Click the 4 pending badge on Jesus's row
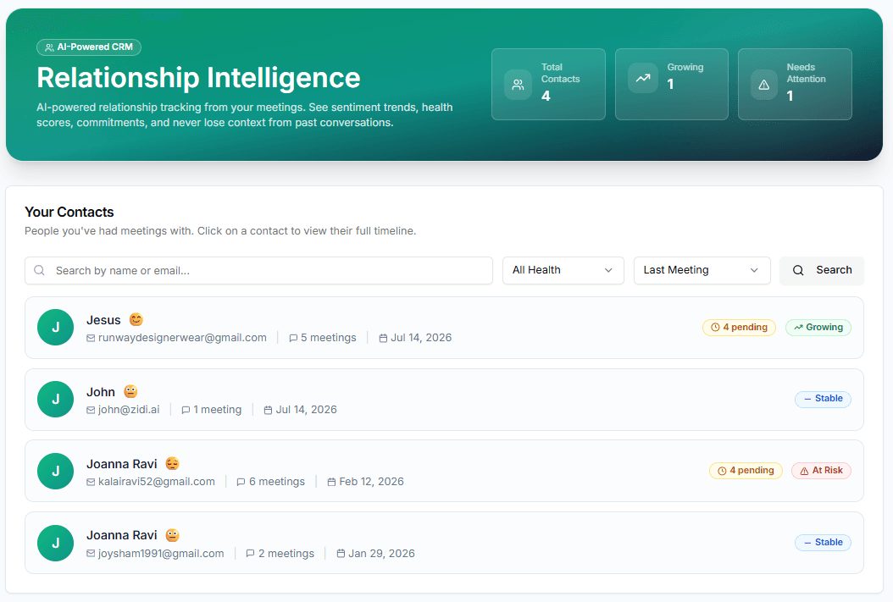 tap(739, 327)
